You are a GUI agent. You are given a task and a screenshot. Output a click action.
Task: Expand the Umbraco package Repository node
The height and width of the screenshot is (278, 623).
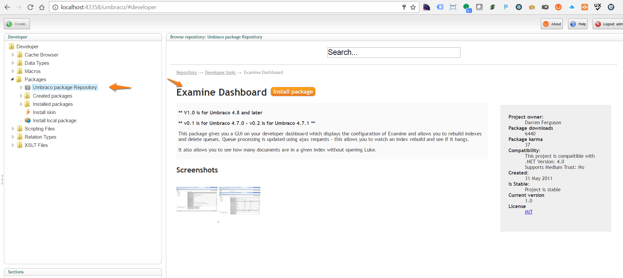pyautogui.click(x=21, y=88)
